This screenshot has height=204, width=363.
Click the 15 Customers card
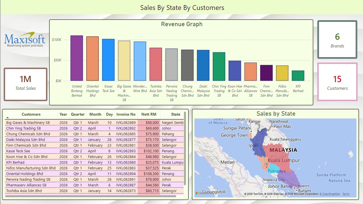(337, 82)
